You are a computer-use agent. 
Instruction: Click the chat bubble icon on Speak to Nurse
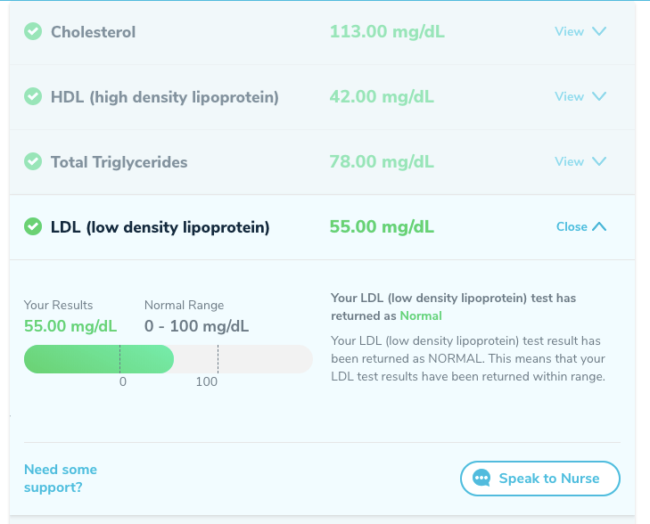(x=482, y=479)
